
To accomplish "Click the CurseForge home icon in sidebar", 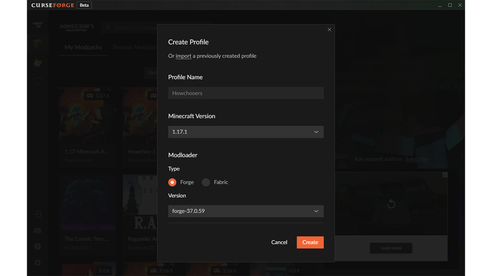I will 37,26.
